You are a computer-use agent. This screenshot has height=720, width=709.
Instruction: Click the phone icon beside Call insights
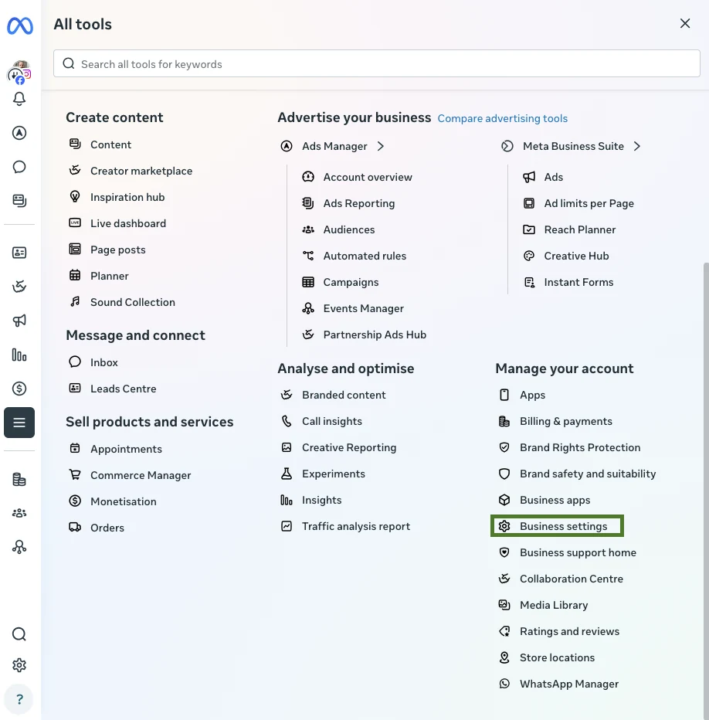[x=287, y=421]
